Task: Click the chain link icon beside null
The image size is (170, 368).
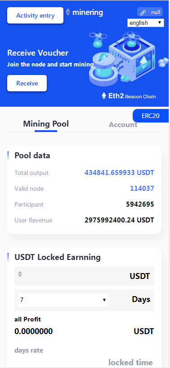Action: [x=143, y=13]
